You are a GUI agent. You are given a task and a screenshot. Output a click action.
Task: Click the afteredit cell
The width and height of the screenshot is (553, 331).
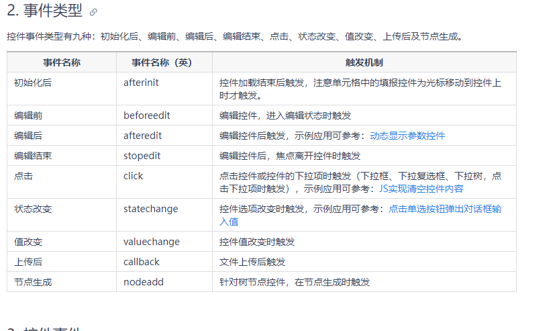(164, 136)
